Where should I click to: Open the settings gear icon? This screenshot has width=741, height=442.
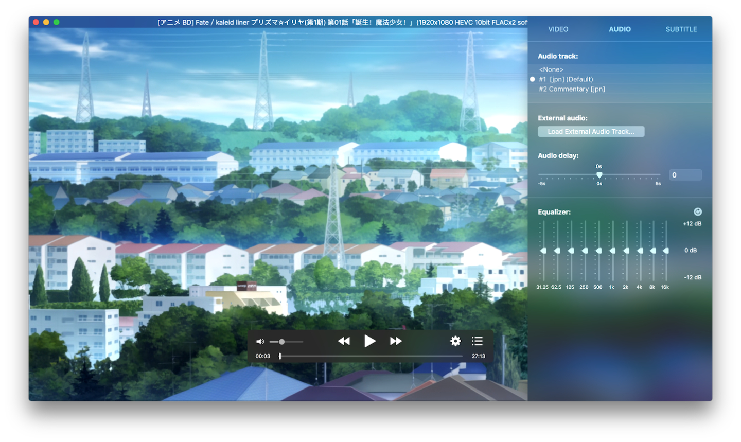coord(455,341)
